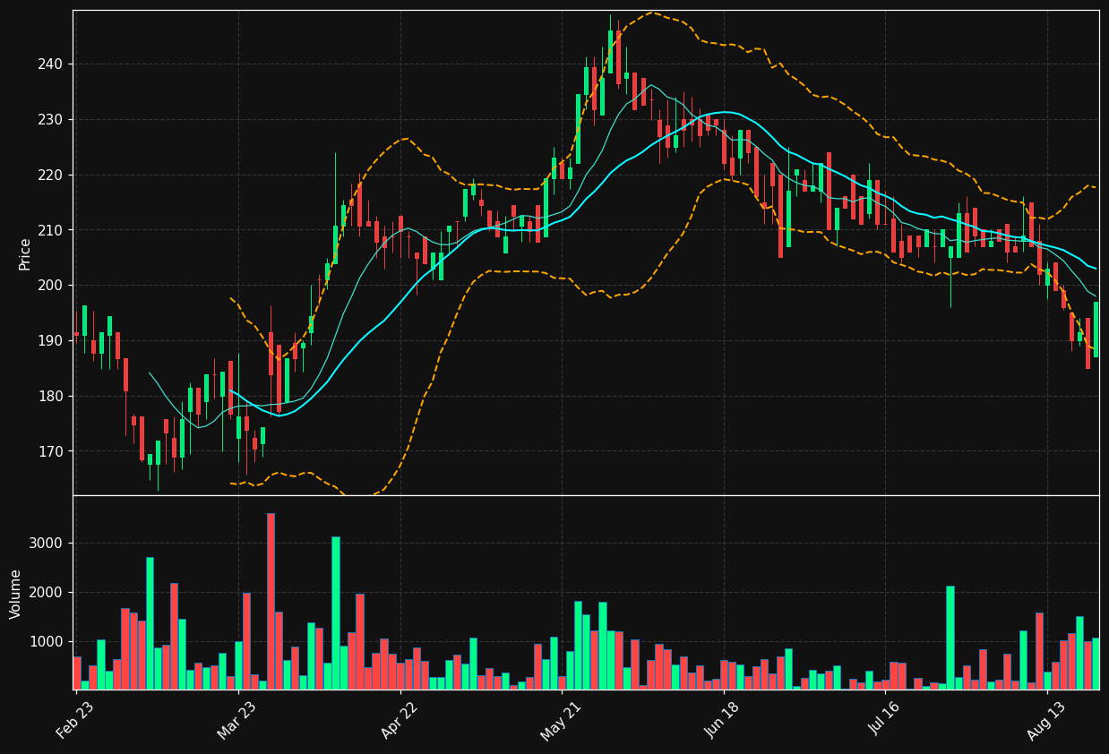This screenshot has height=754, width=1109.
Task: Click the 1000 volume tick label
Action: (x=46, y=642)
